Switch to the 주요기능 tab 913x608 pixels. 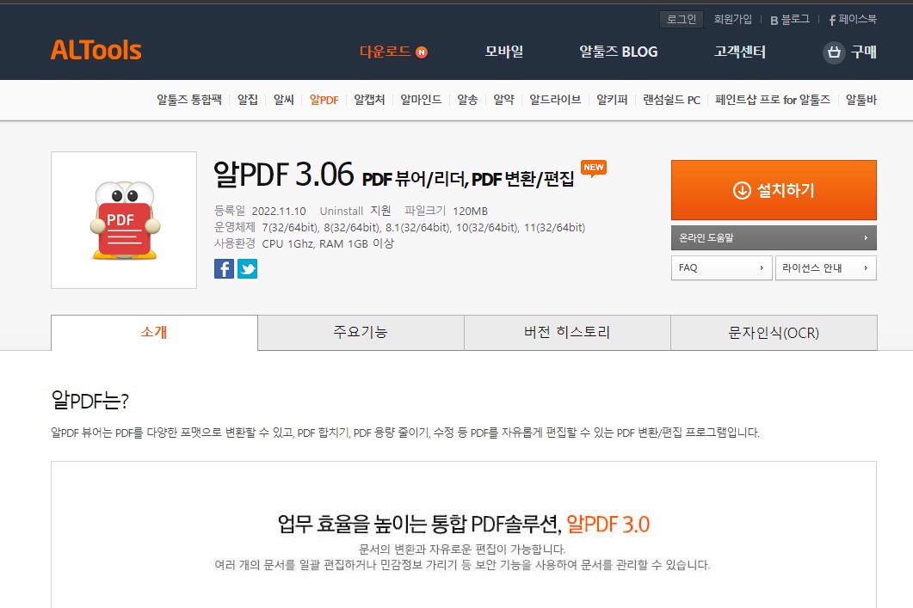361,333
